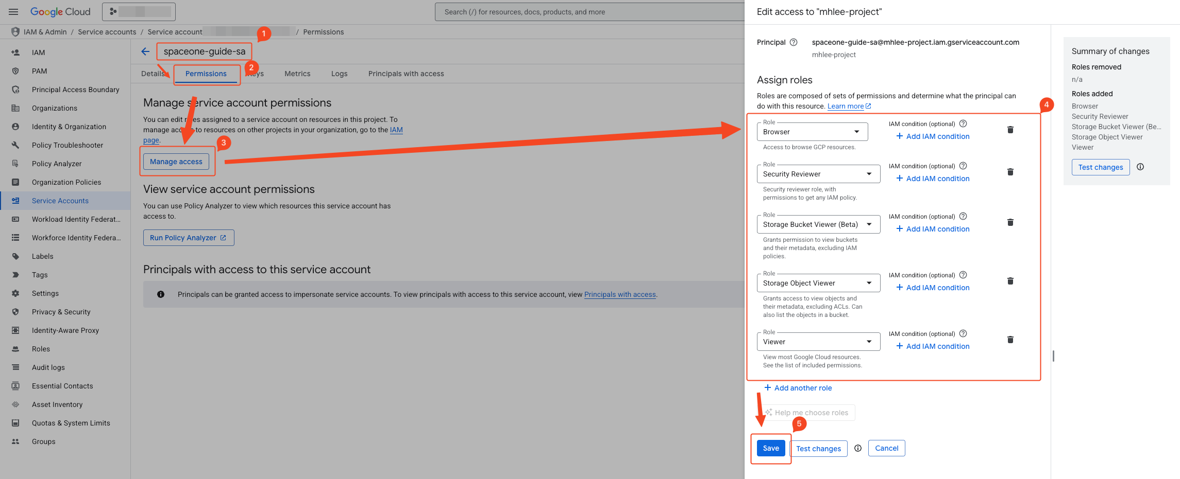This screenshot has height=479, width=1180.
Task: Click the Identity & Organization icon
Action: pos(15,127)
